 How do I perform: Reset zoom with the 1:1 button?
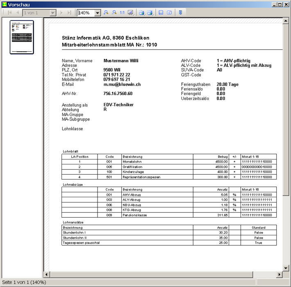click(122, 13)
